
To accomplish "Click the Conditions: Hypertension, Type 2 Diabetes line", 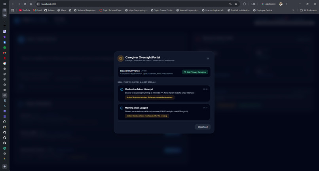I will 146,74.
